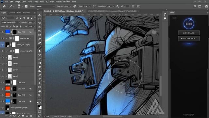Select the Lasso tool
The height and width of the screenshot is (118, 209).
(x=40, y=23)
